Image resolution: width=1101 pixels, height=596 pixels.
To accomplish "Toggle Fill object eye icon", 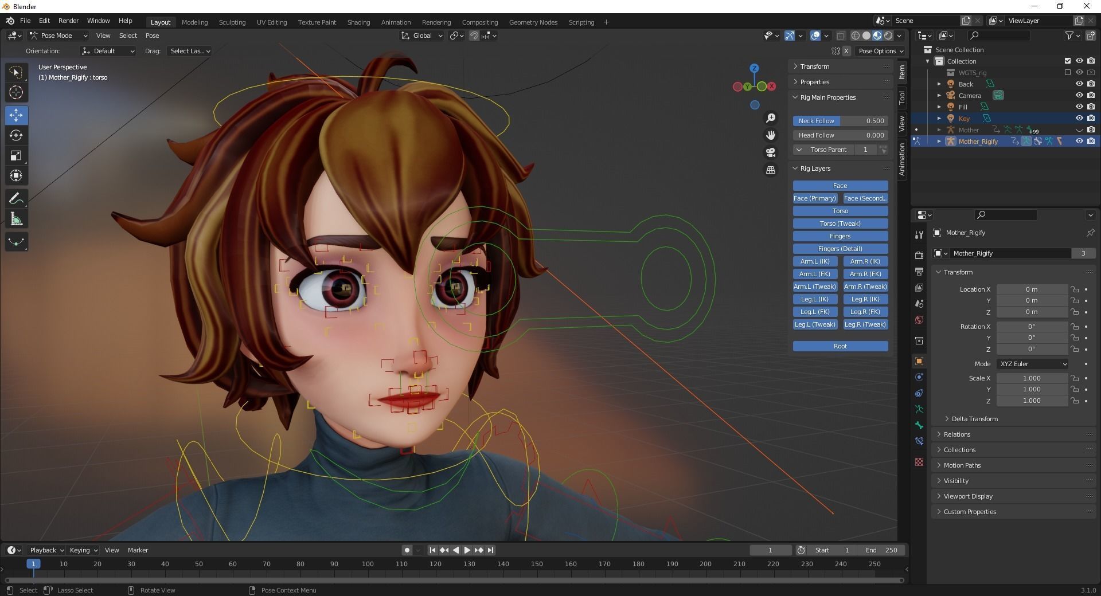I will point(1079,107).
